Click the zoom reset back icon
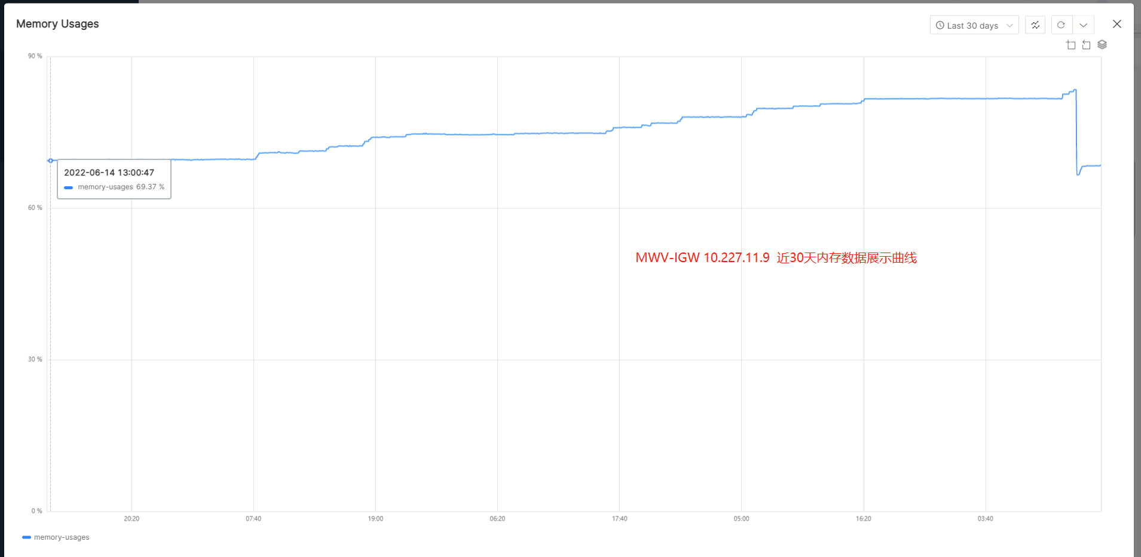Viewport: 1141px width, 557px height. pyautogui.click(x=1086, y=45)
